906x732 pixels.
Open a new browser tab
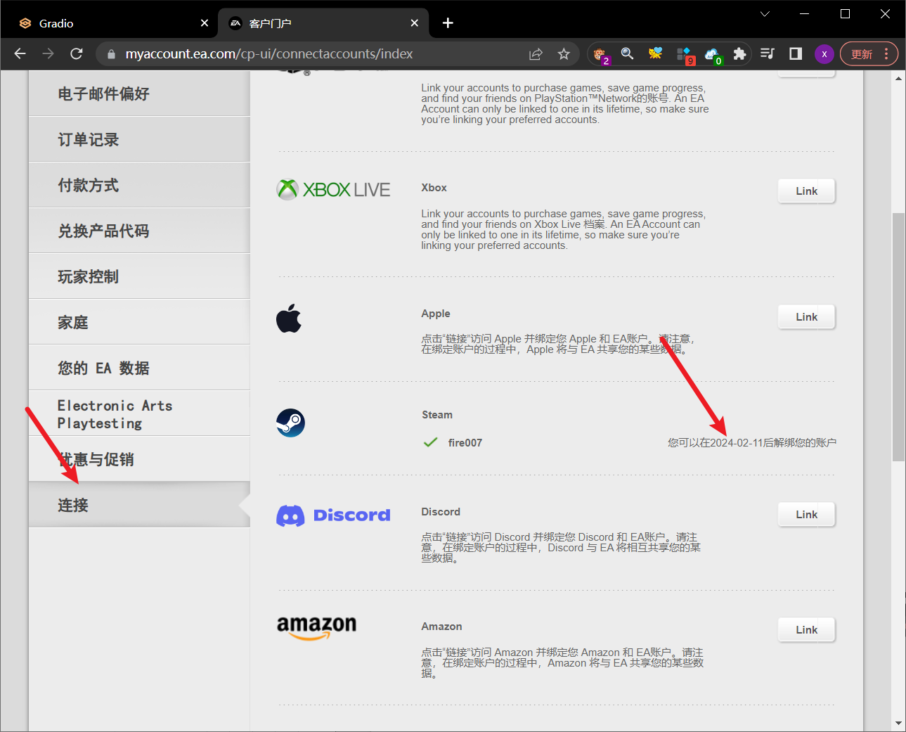coord(448,23)
